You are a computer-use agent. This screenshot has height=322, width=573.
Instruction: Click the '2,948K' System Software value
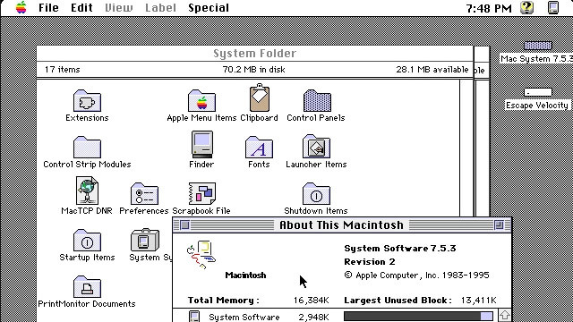coord(313,317)
